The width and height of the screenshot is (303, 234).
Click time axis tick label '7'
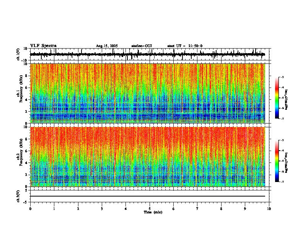[197, 209]
